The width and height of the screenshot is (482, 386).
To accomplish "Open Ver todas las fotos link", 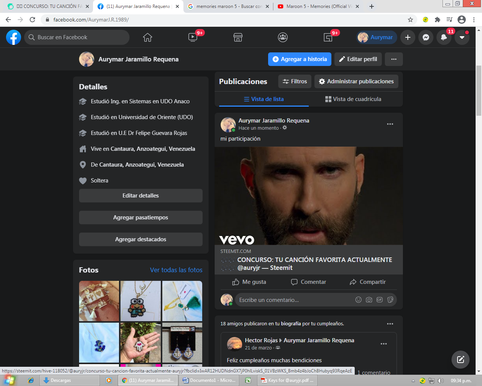I will pos(176,270).
